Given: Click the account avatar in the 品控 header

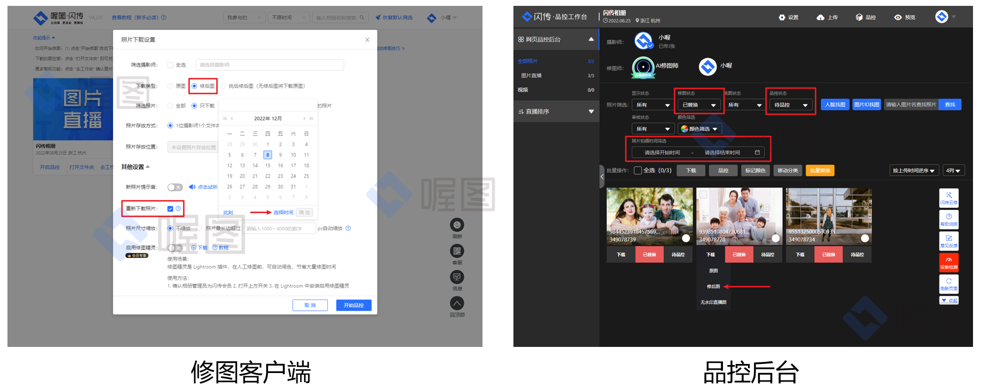Looking at the screenshot, I should tap(942, 17).
